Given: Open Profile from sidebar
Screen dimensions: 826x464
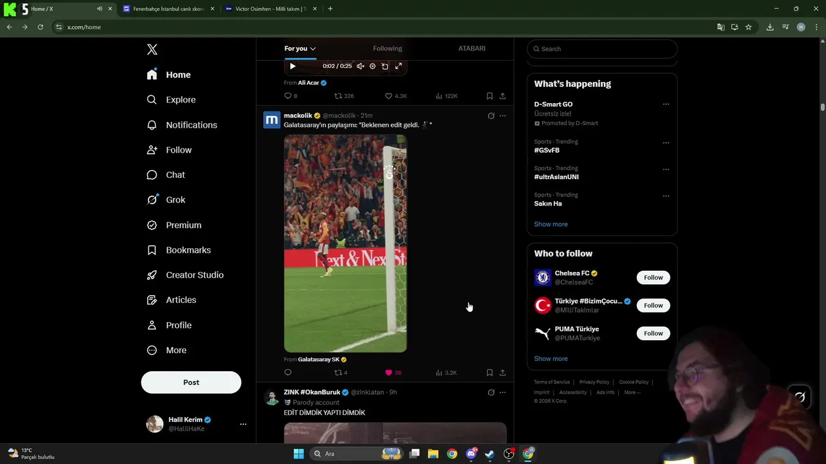Looking at the screenshot, I should (169, 325).
